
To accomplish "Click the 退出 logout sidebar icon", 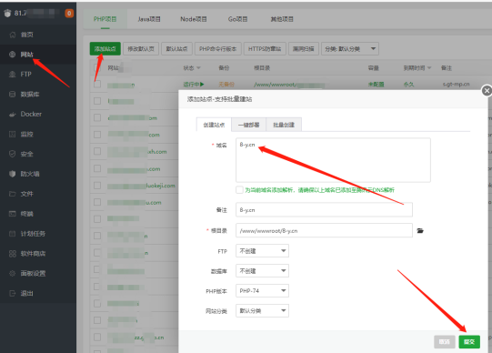I will click(x=12, y=293).
